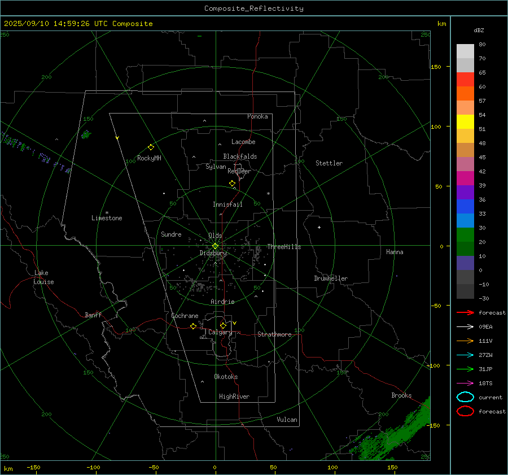Click the Didsbury city label
Screen dimensions: 508x475
tap(213, 253)
